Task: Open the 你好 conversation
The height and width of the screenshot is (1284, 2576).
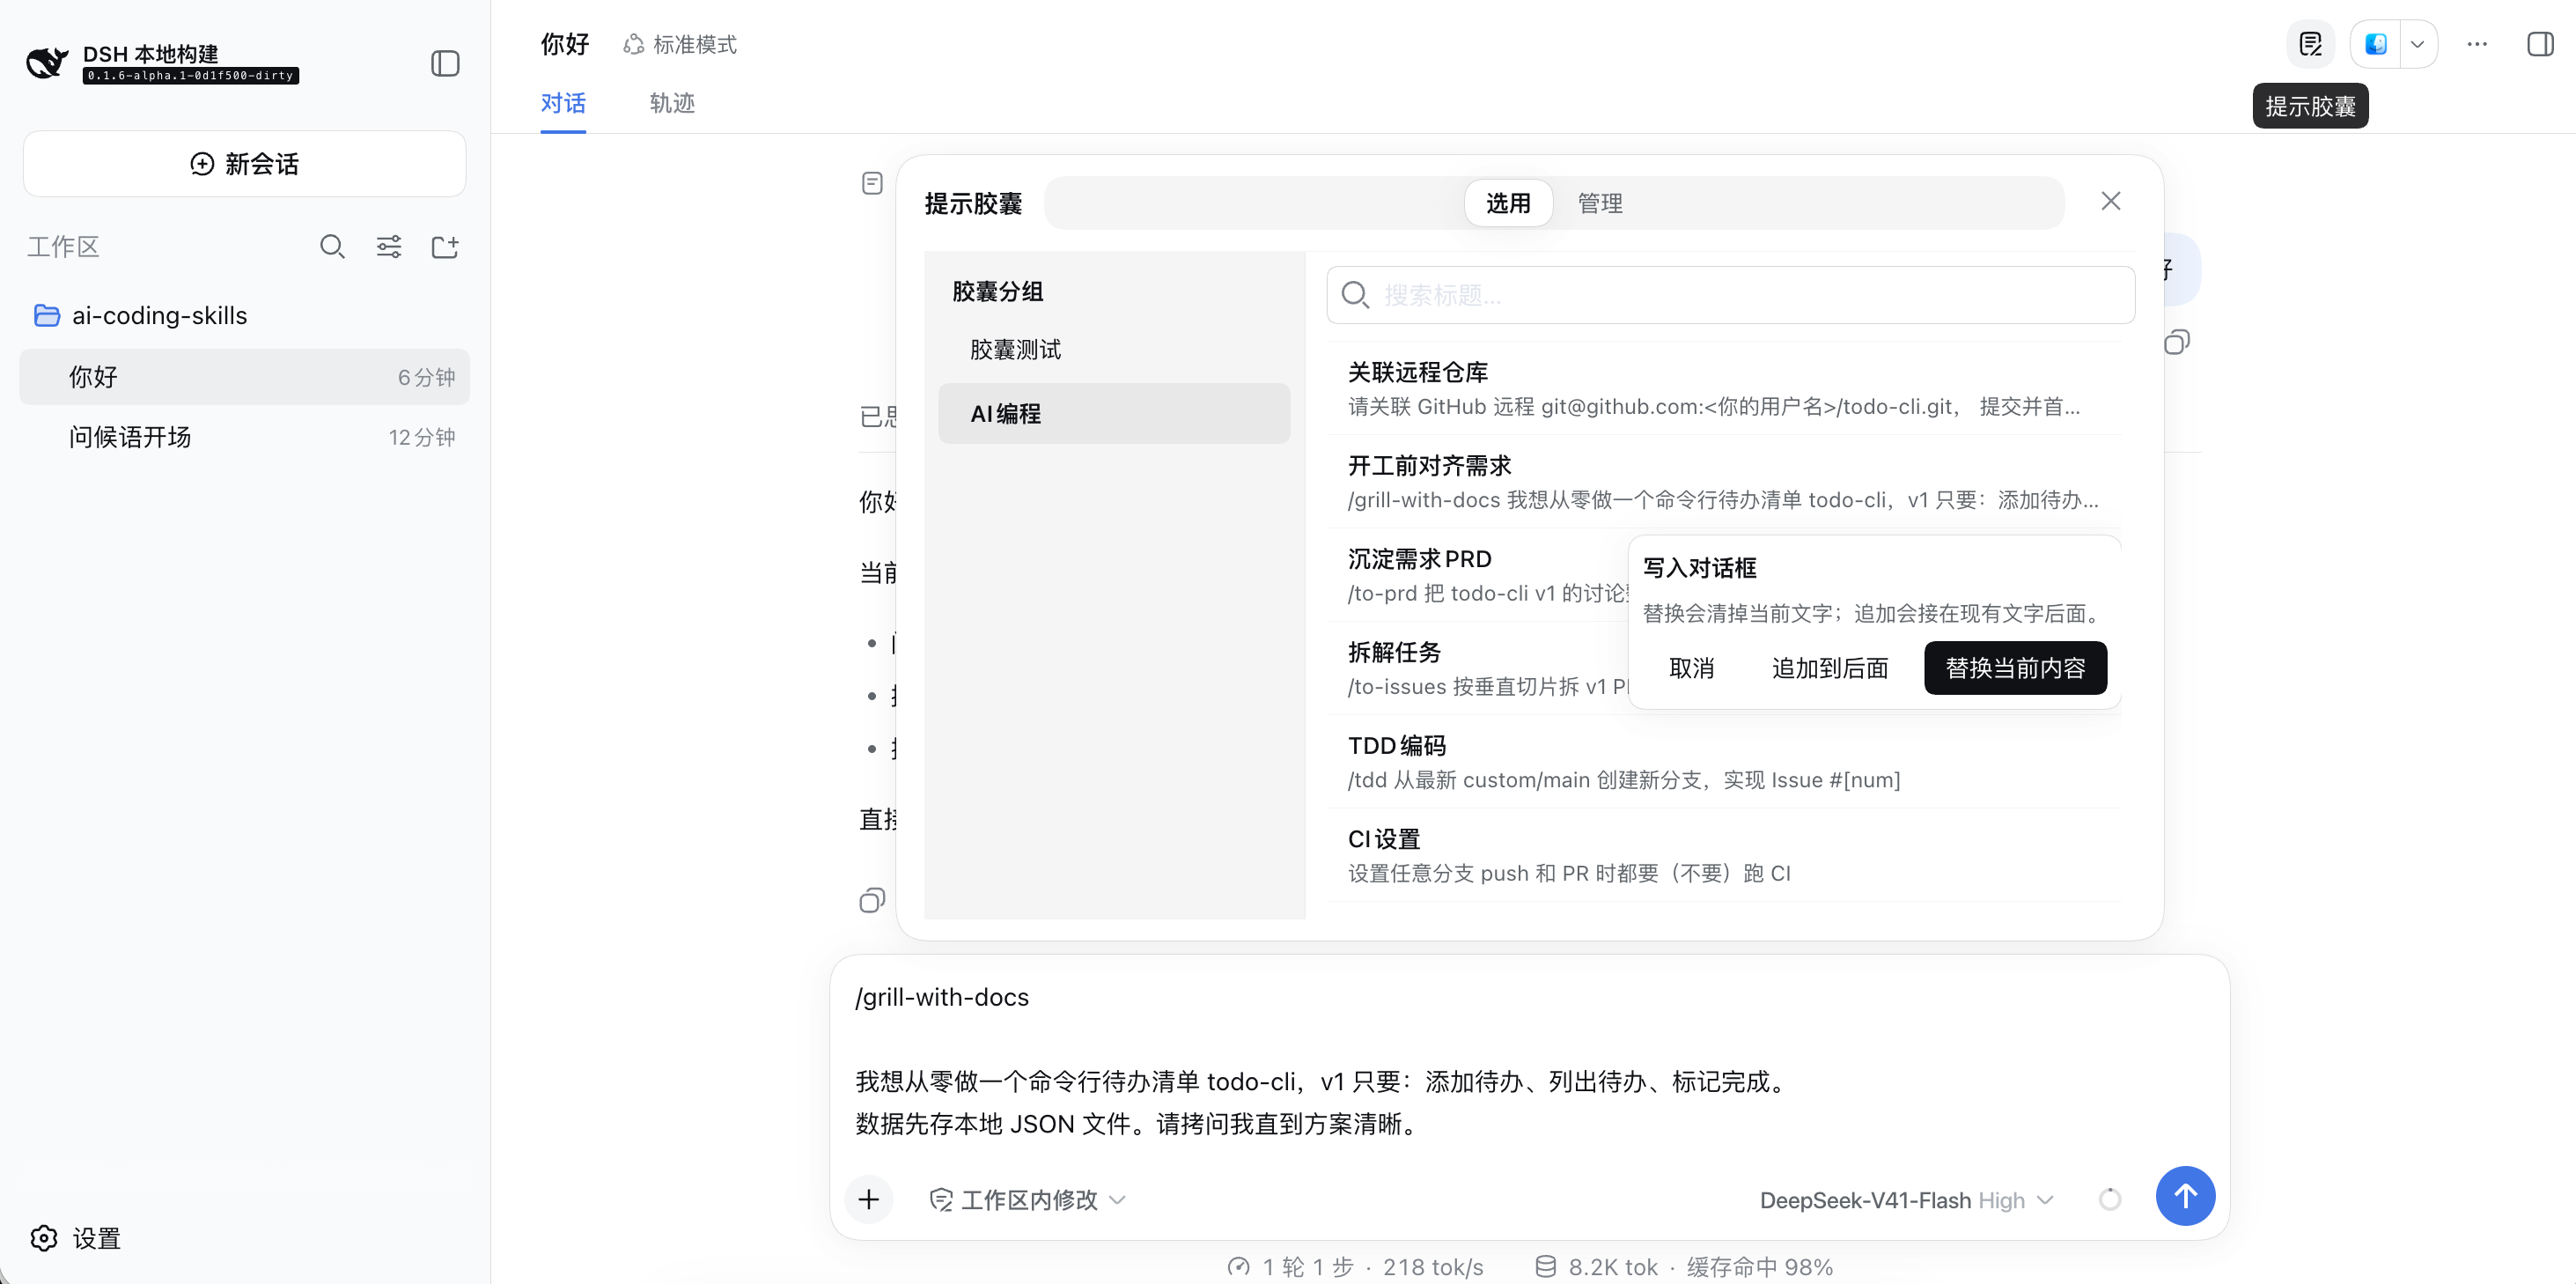Action: [244, 377]
